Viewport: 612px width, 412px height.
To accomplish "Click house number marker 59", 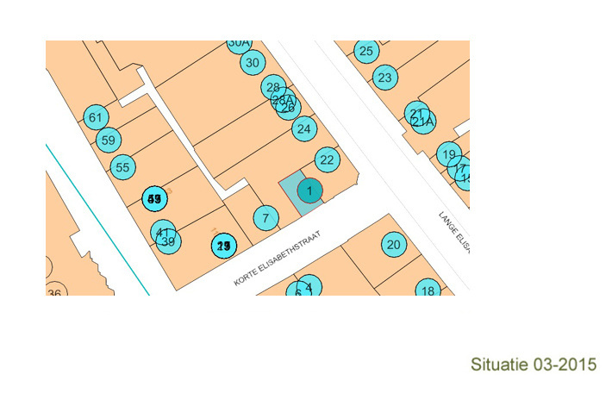I will pyautogui.click(x=108, y=140).
